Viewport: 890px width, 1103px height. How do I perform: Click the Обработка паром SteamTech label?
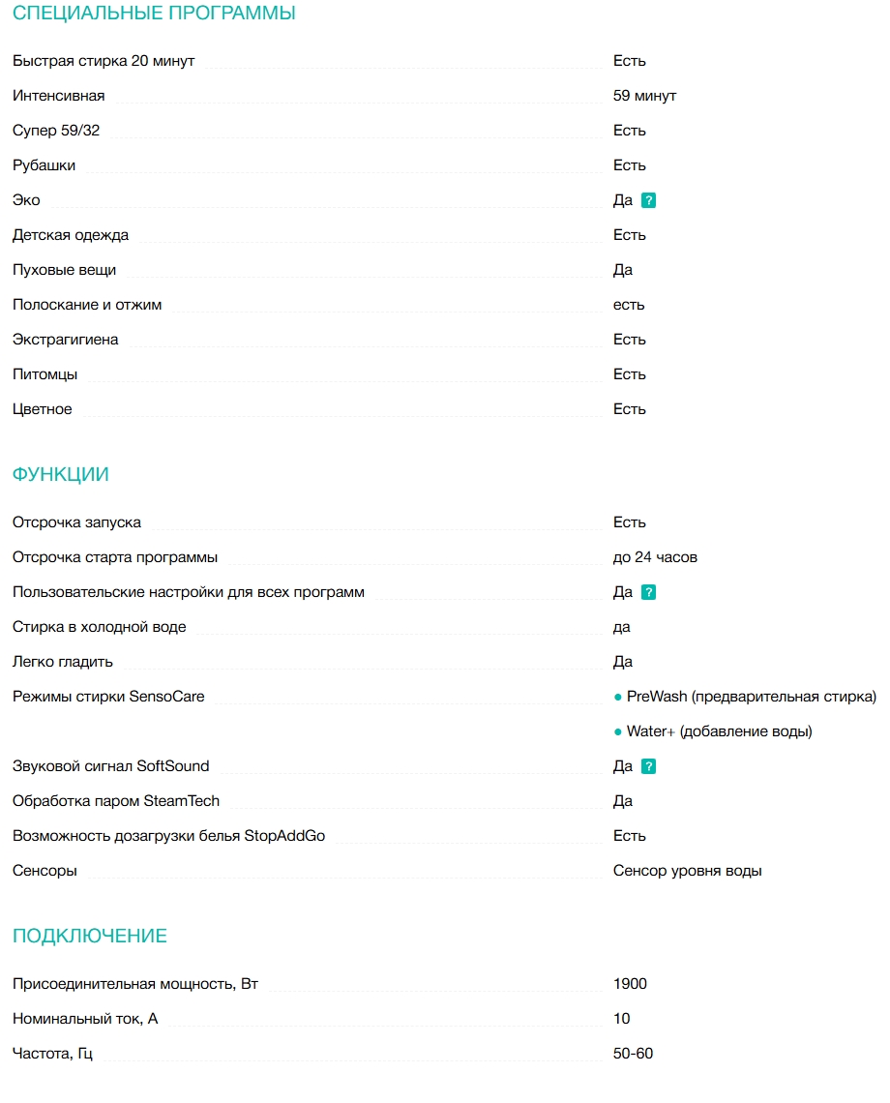click(116, 801)
